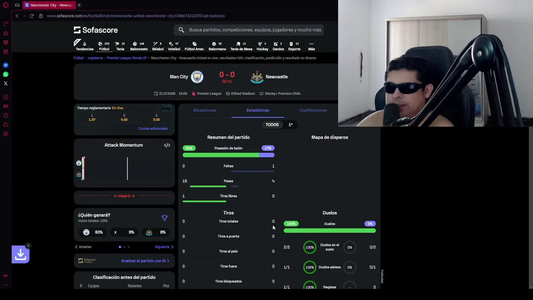Screen dimensions: 533x300
Task: Go back to previous page
Action: (17, 16)
